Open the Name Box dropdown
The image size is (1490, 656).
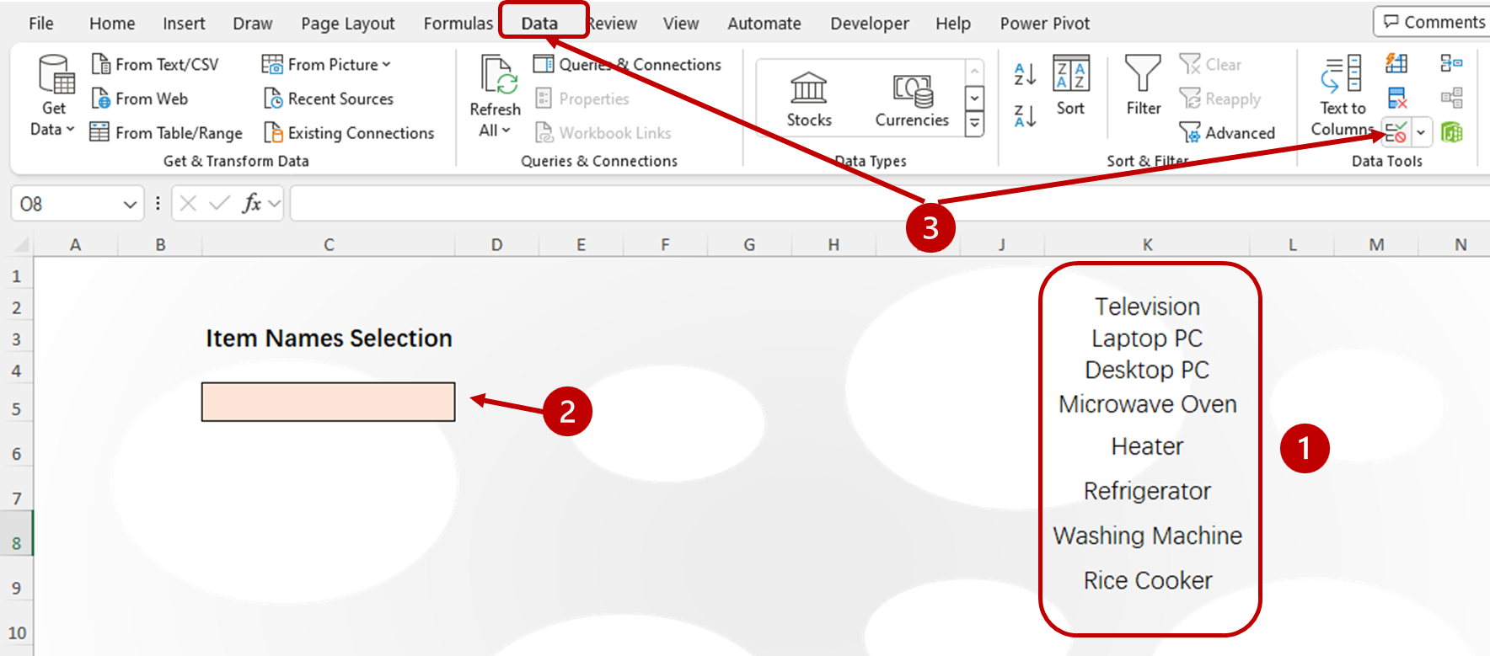point(130,205)
